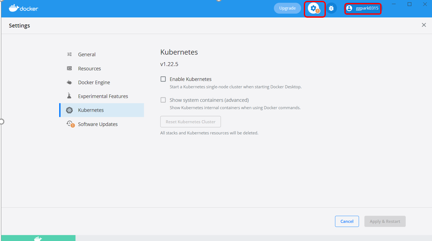The height and width of the screenshot is (241, 432).
Task: Click whale icon in green status bar
Action: tap(38, 238)
